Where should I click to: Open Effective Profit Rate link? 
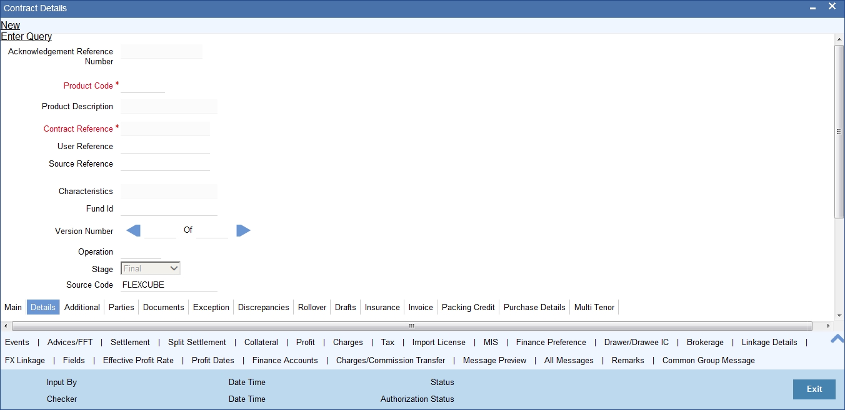pyautogui.click(x=138, y=360)
